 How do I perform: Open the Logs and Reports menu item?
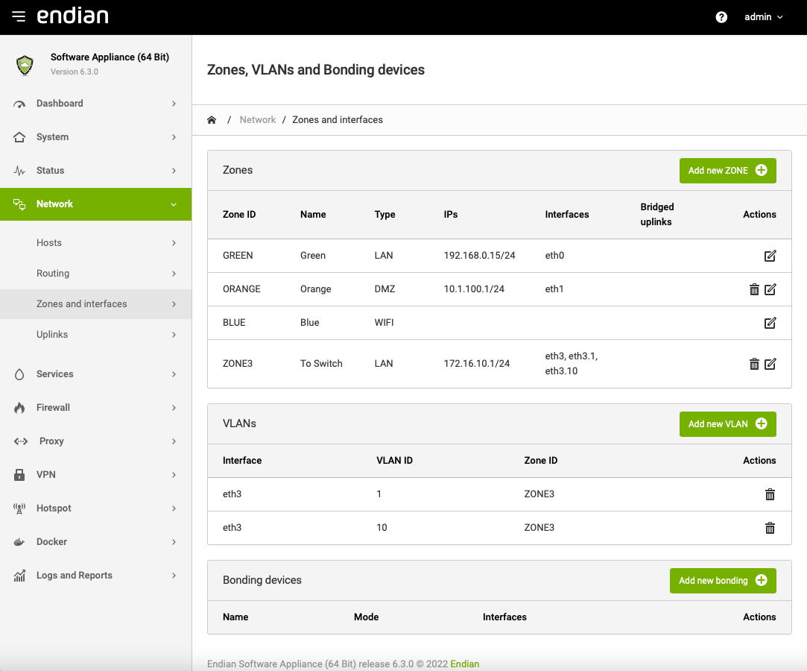[x=95, y=576]
